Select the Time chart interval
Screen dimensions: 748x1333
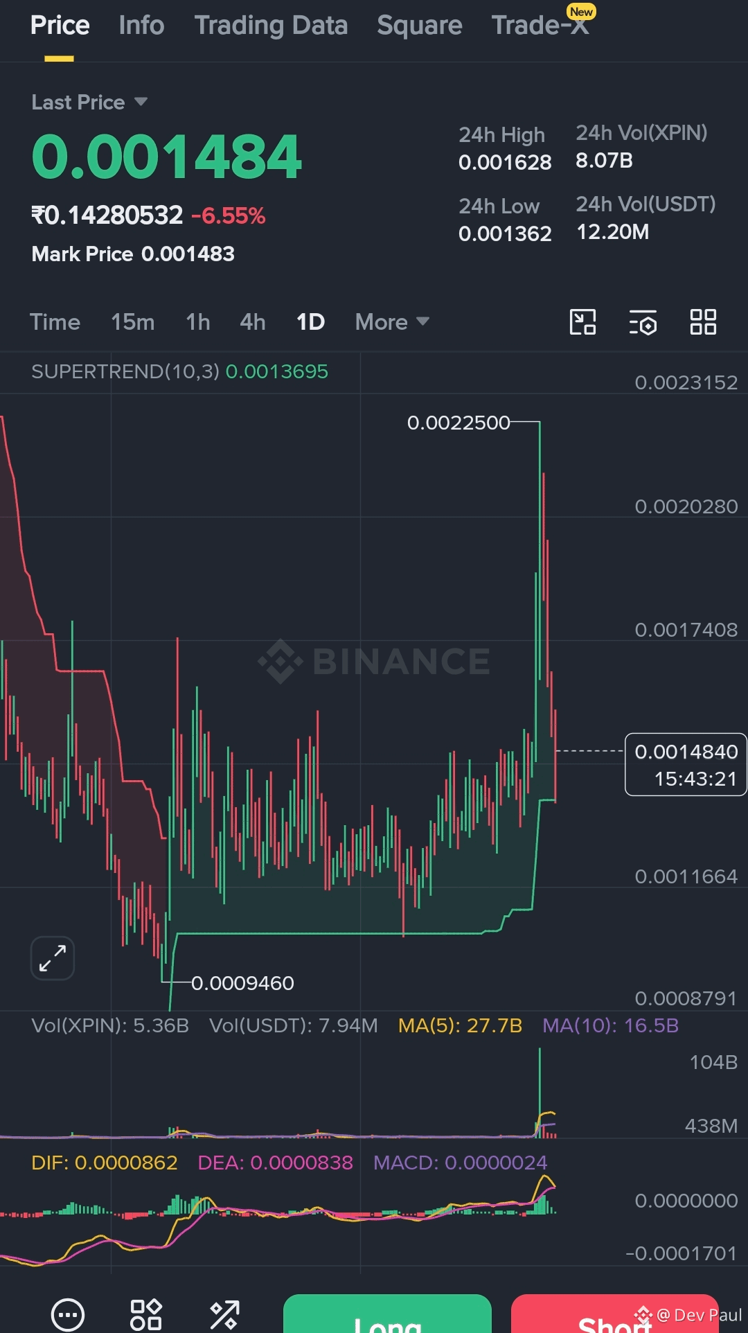pyautogui.click(x=55, y=322)
